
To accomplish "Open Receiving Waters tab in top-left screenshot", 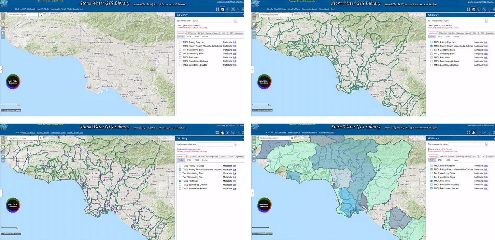I will tap(212, 33).
